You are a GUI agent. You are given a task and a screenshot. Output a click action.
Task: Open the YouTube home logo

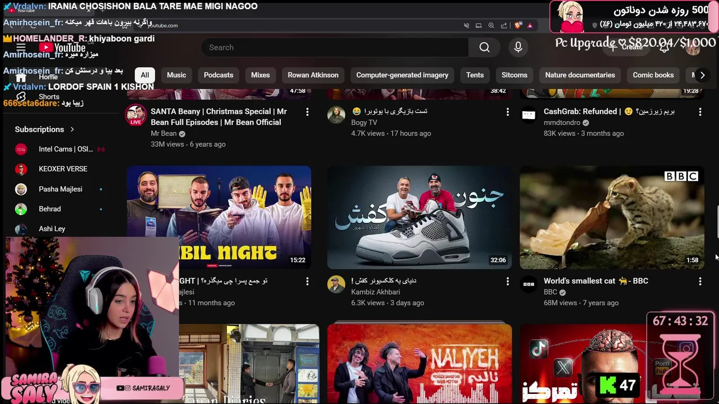click(62, 48)
